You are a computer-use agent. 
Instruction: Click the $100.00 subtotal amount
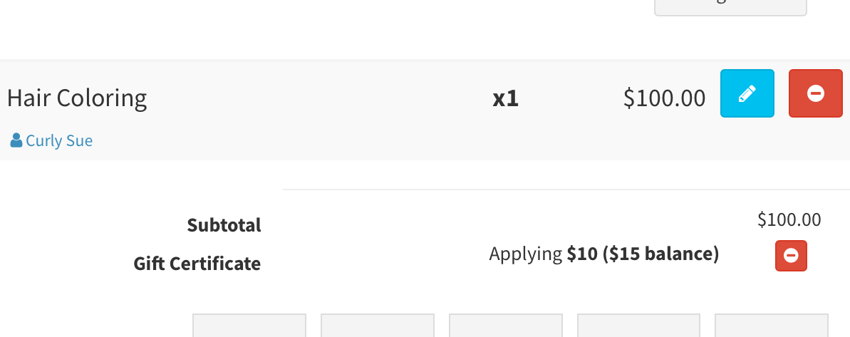(789, 219)
